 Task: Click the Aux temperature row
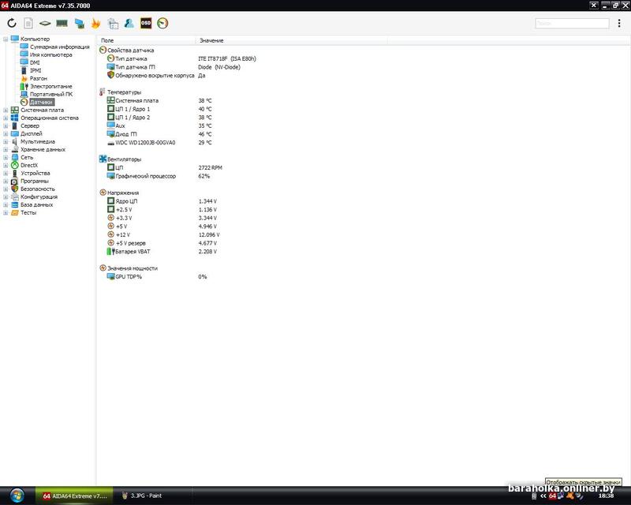coord(159,126)
